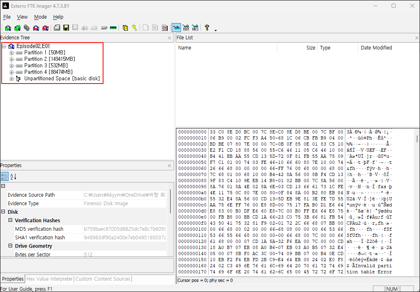420x292 pixels.
Task: Click the Categorized view icon in Properties
Action: (4, 177)
